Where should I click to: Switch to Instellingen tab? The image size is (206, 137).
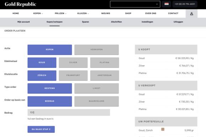pyautogui.click(x=147, y=22)
